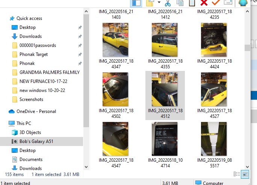Select Bob's Galaxy A51 device
257x185 pixels.
(37, 141)
